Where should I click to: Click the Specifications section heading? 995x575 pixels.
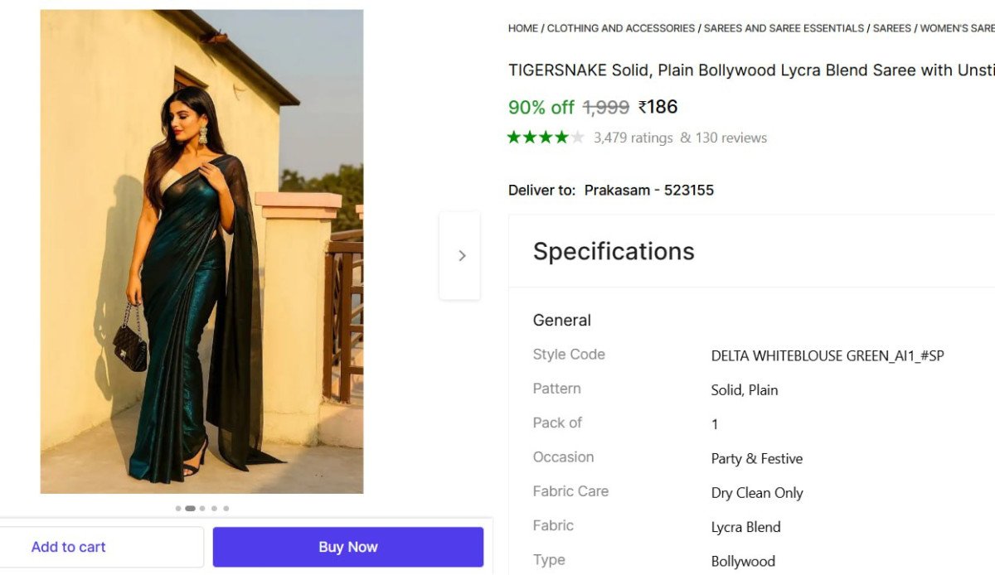click(x=614, y=251)
